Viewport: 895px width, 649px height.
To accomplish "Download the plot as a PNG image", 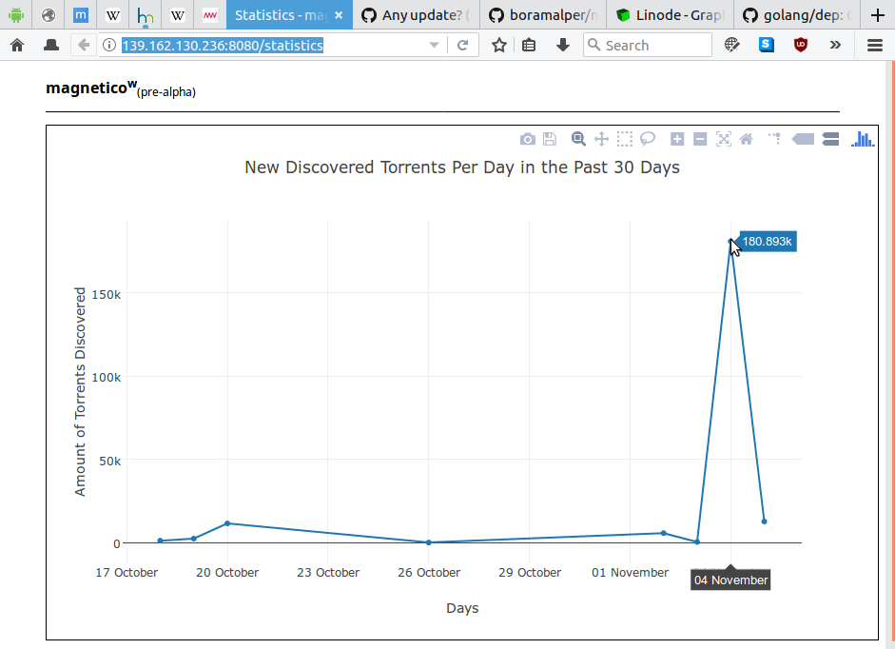I will tap(528, 139).
